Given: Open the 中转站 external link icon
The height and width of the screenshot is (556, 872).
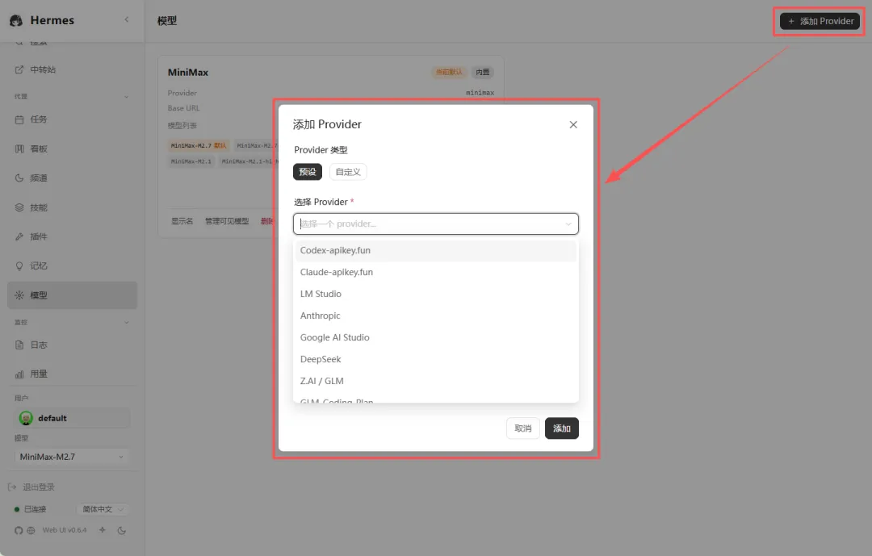Looking at the screenshot, I should [x=19, y=69].
